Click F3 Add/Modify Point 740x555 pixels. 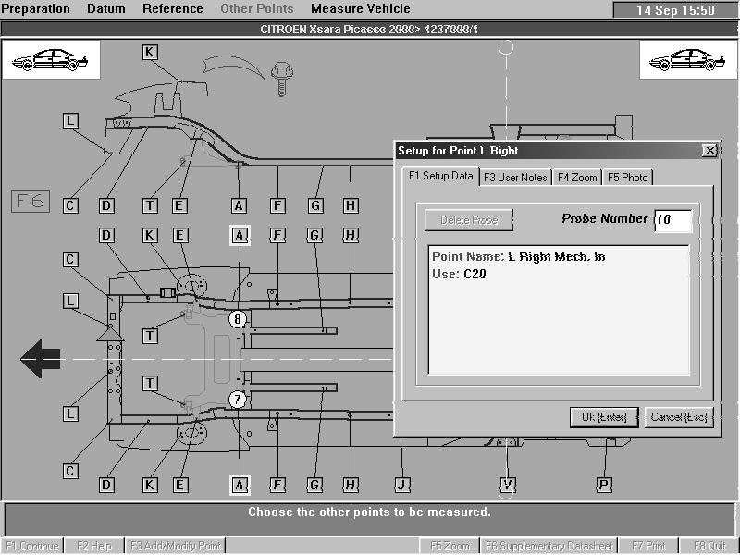(x=176, y=546)
